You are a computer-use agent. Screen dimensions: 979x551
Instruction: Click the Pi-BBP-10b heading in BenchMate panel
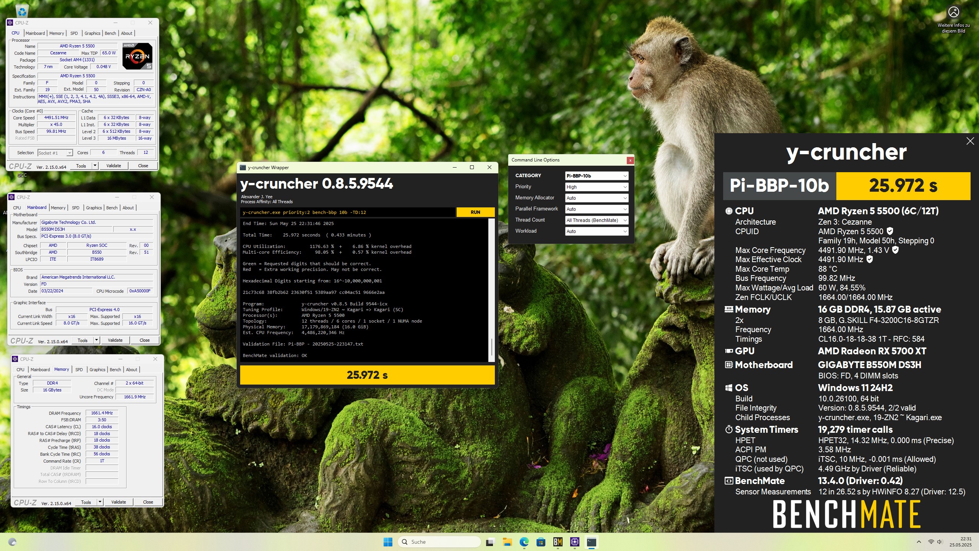(x=779, y=186)
